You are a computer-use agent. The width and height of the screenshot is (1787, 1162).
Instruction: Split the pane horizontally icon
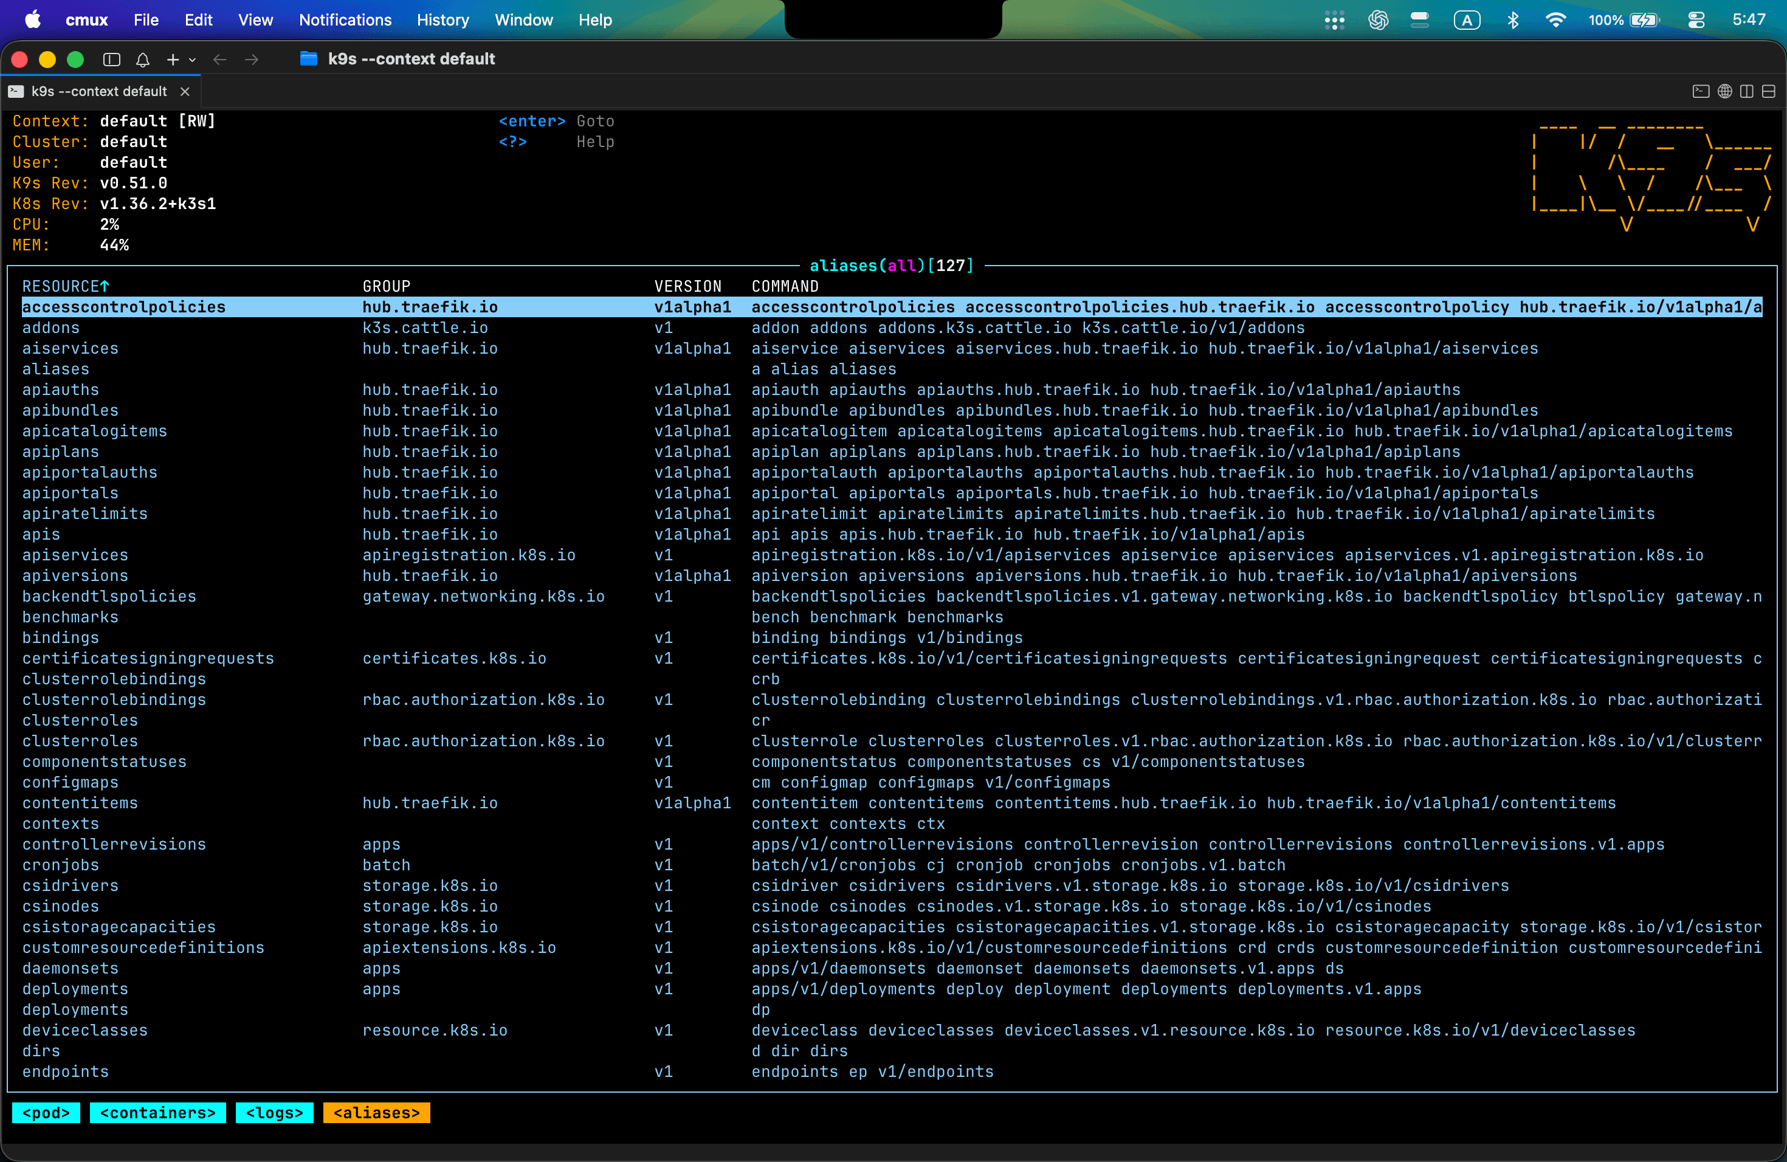(x=1769, y=92)
